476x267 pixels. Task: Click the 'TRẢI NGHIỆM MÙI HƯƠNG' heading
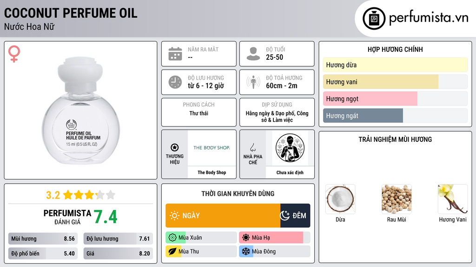pyautogui.click(x=395, y=140)
